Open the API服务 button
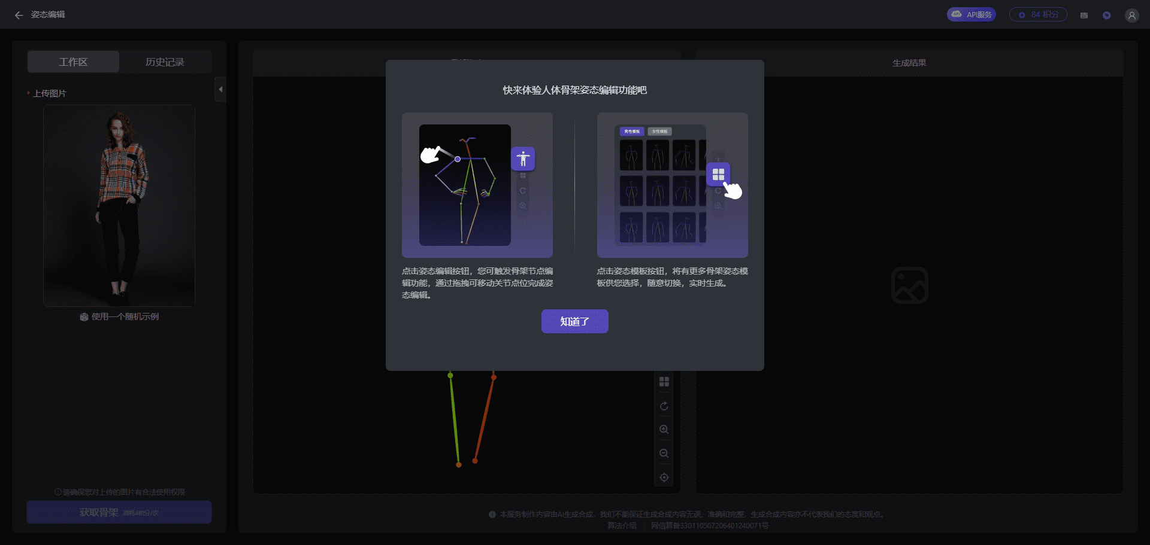1150x545 pixels. coord(971,14)
